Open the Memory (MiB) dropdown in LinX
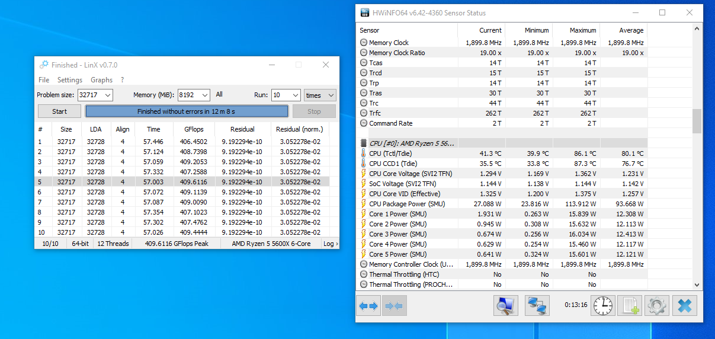 (x=205, y=95)
